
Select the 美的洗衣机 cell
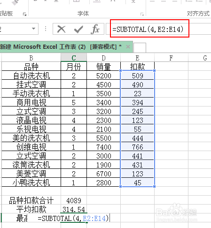[x=31, y=138]
